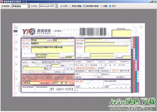Click the month field showing 01
This screenshot has width=157, height=112.
63,83
